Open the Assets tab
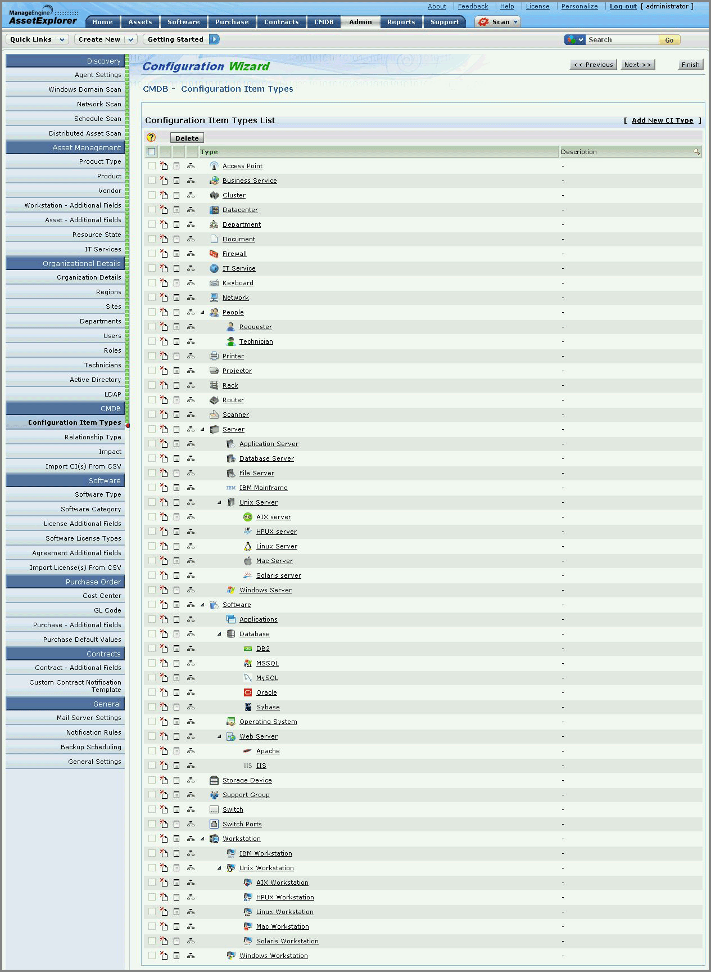Screen dimensions: 711x972 coord(140,22)
